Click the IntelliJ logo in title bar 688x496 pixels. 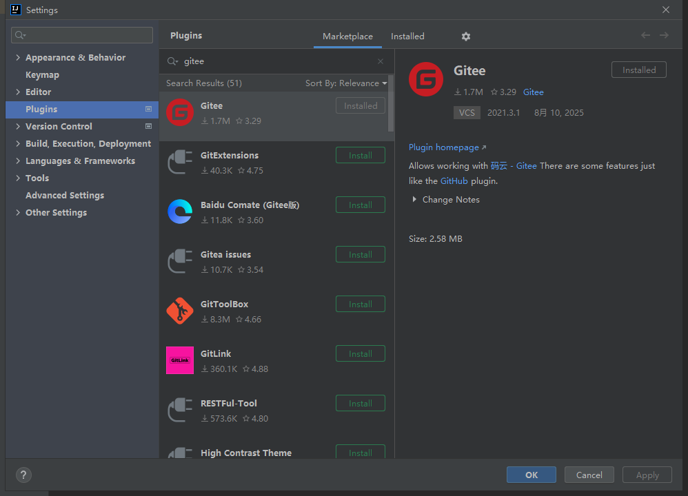[15, 10]
